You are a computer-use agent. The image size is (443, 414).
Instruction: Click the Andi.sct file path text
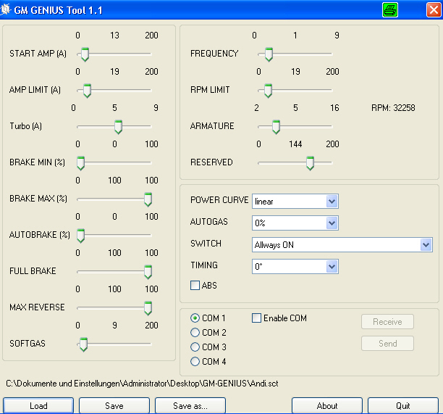click(x=142, y=384)
